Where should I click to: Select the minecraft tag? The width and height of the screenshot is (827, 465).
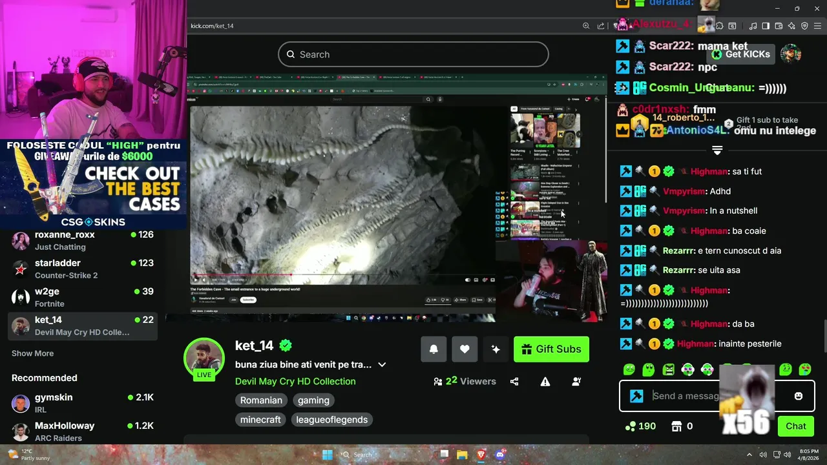[260, 420]
